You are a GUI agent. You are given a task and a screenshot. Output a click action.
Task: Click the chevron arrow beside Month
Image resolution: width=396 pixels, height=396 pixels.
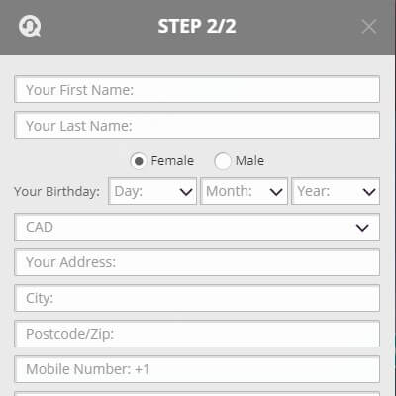(x=276, y=192)
